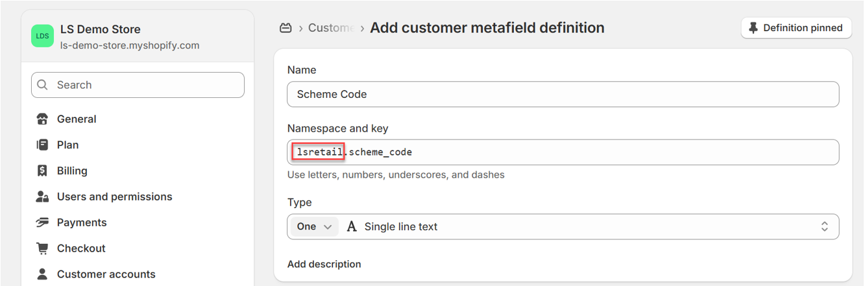
Task: Click the Checkout cart icon
Action: [x=42, y=248]
